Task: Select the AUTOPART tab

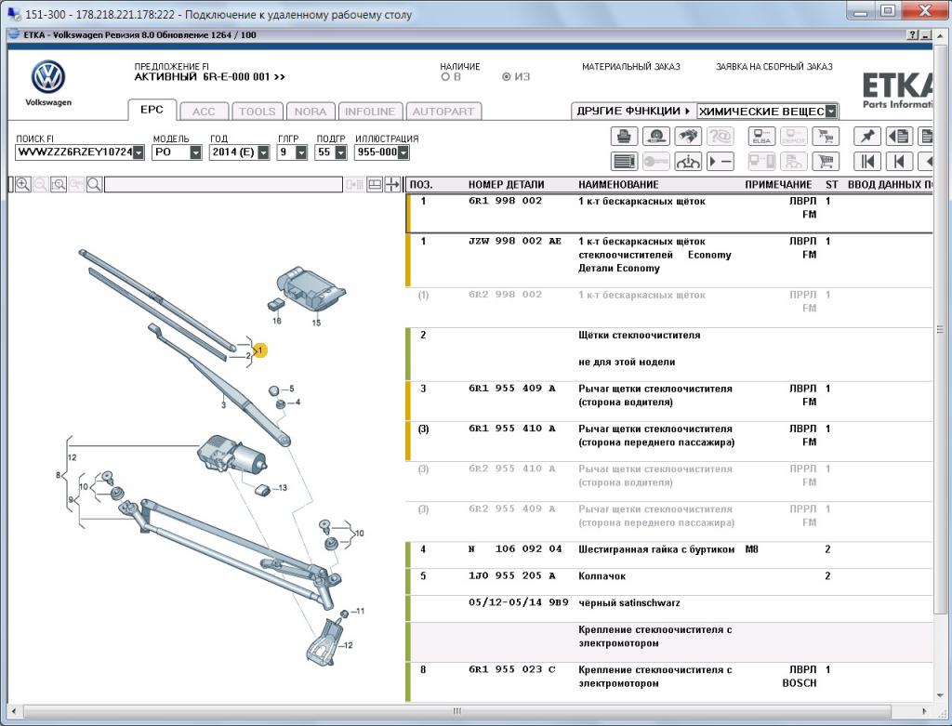Action: (x=443, y=112)
